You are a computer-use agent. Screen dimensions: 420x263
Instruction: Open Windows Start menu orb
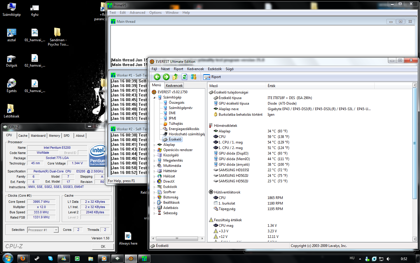pyautogui.click(x=8, y=258)
